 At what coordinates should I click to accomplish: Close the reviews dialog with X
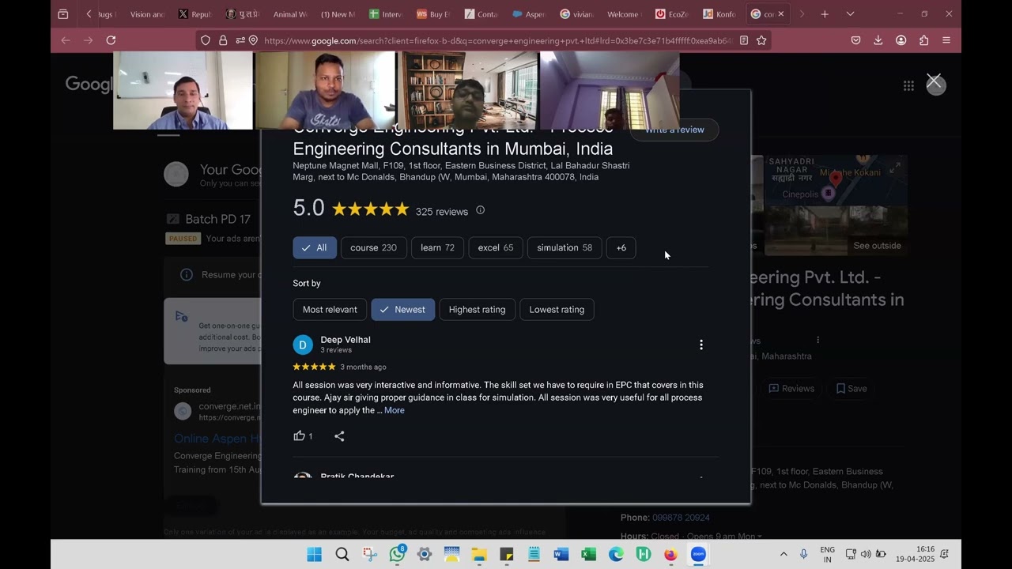tap(934, 81)
